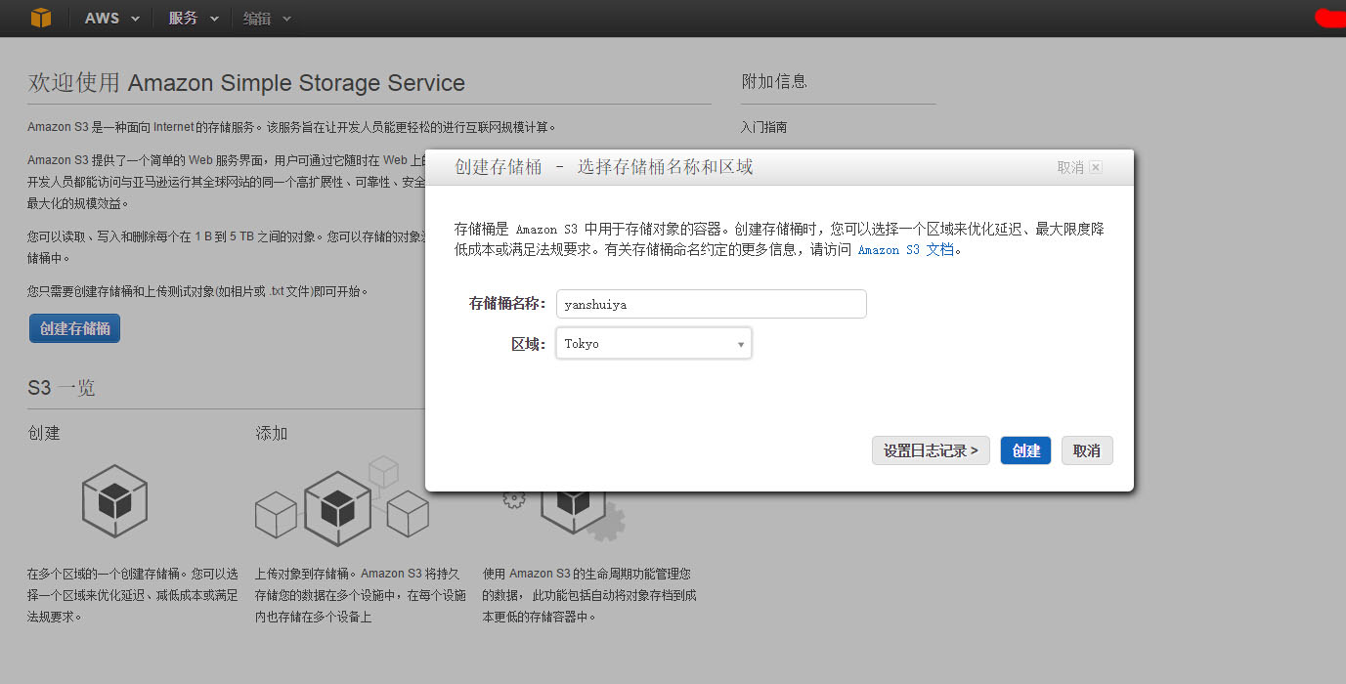Open the 区域 dropdown showing Tokyo
1346x684 pixels.
(x=653, y=344)
